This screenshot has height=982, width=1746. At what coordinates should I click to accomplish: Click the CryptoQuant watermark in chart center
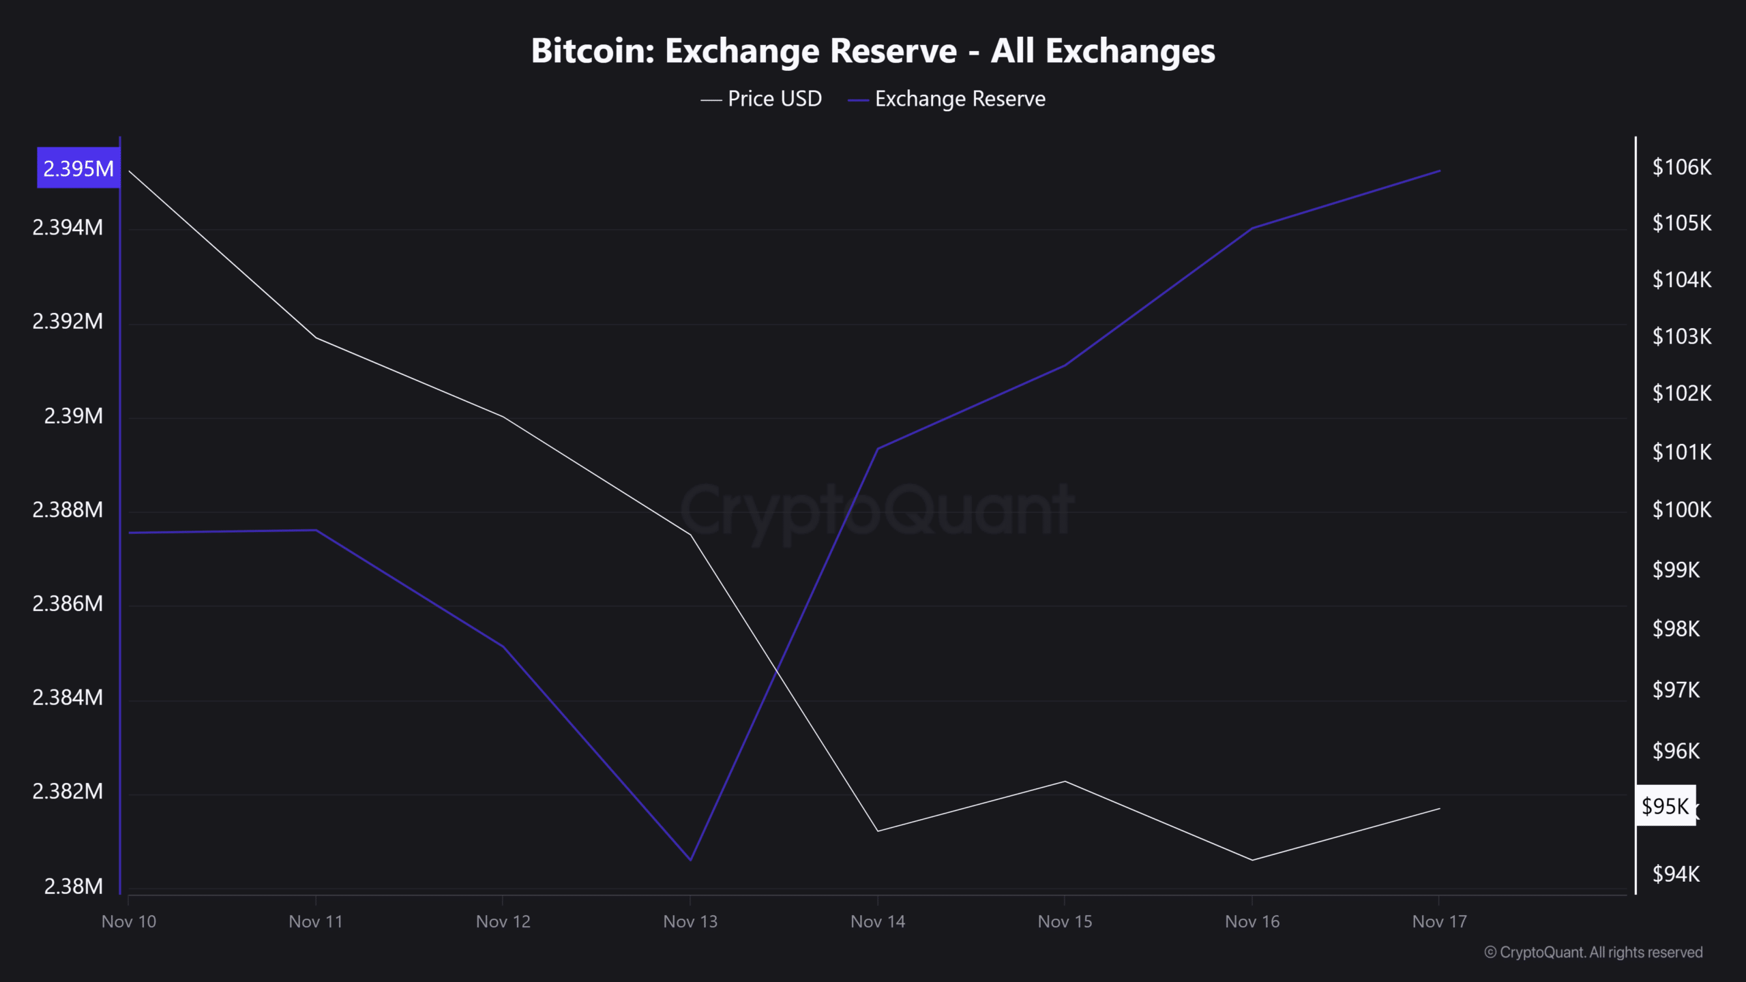click(x=876, y=510)
